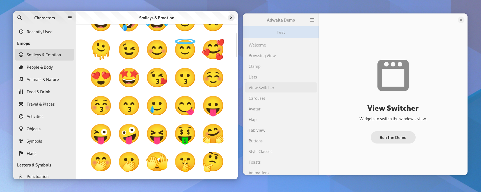Select the melting face emoji
This screenshot has height=192, width=481.
point(101,50)
